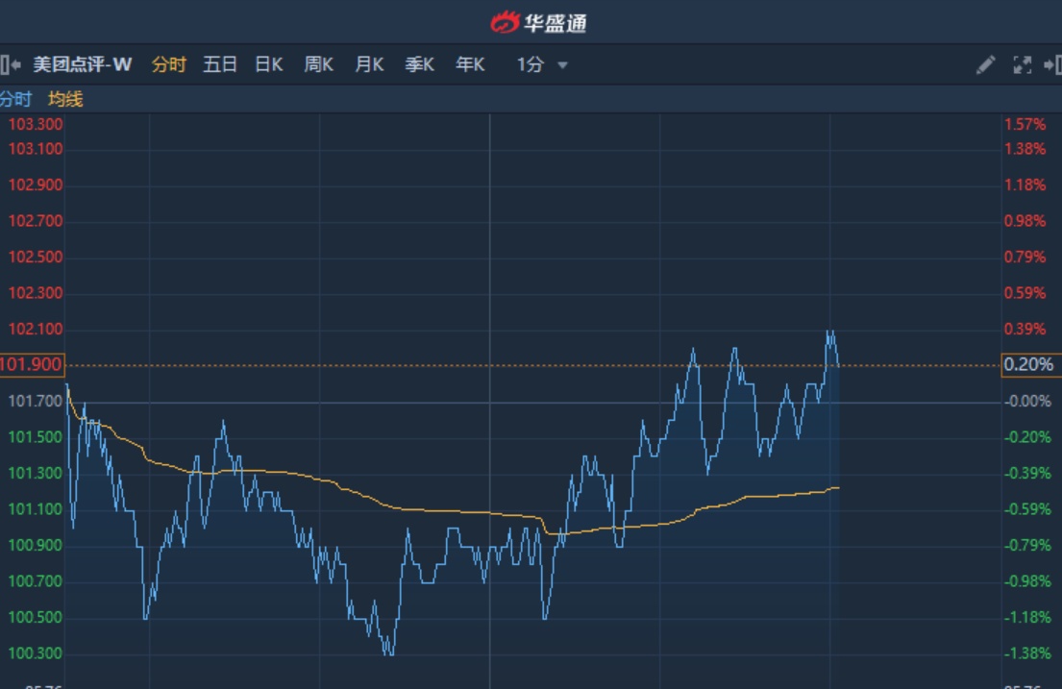Switch to the 五日 five-day tab

219,65
